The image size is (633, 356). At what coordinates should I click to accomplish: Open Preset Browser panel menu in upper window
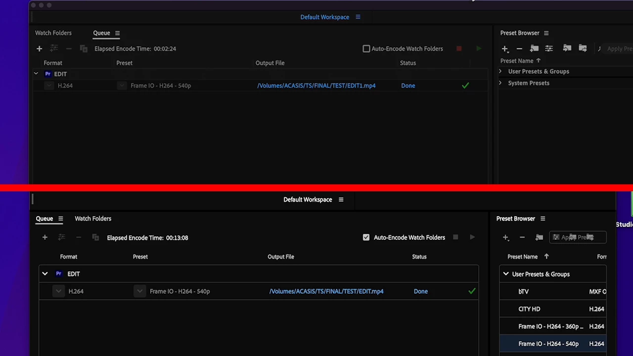(x=546, y=33)
